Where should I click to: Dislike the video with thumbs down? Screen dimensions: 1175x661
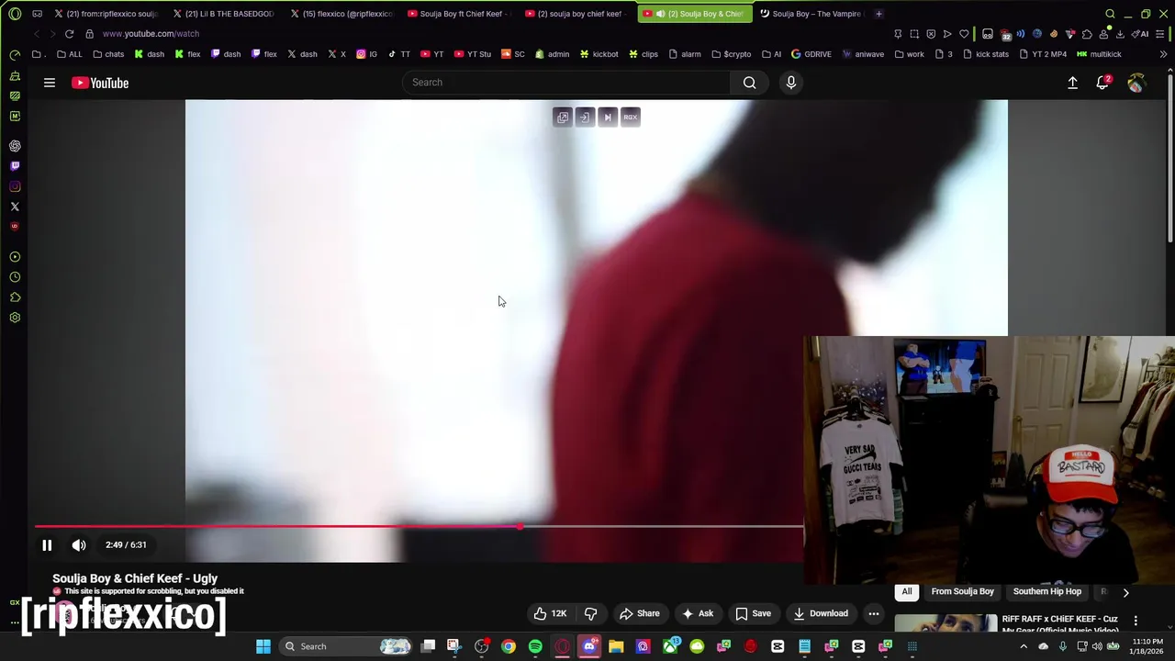click(591, 613)
